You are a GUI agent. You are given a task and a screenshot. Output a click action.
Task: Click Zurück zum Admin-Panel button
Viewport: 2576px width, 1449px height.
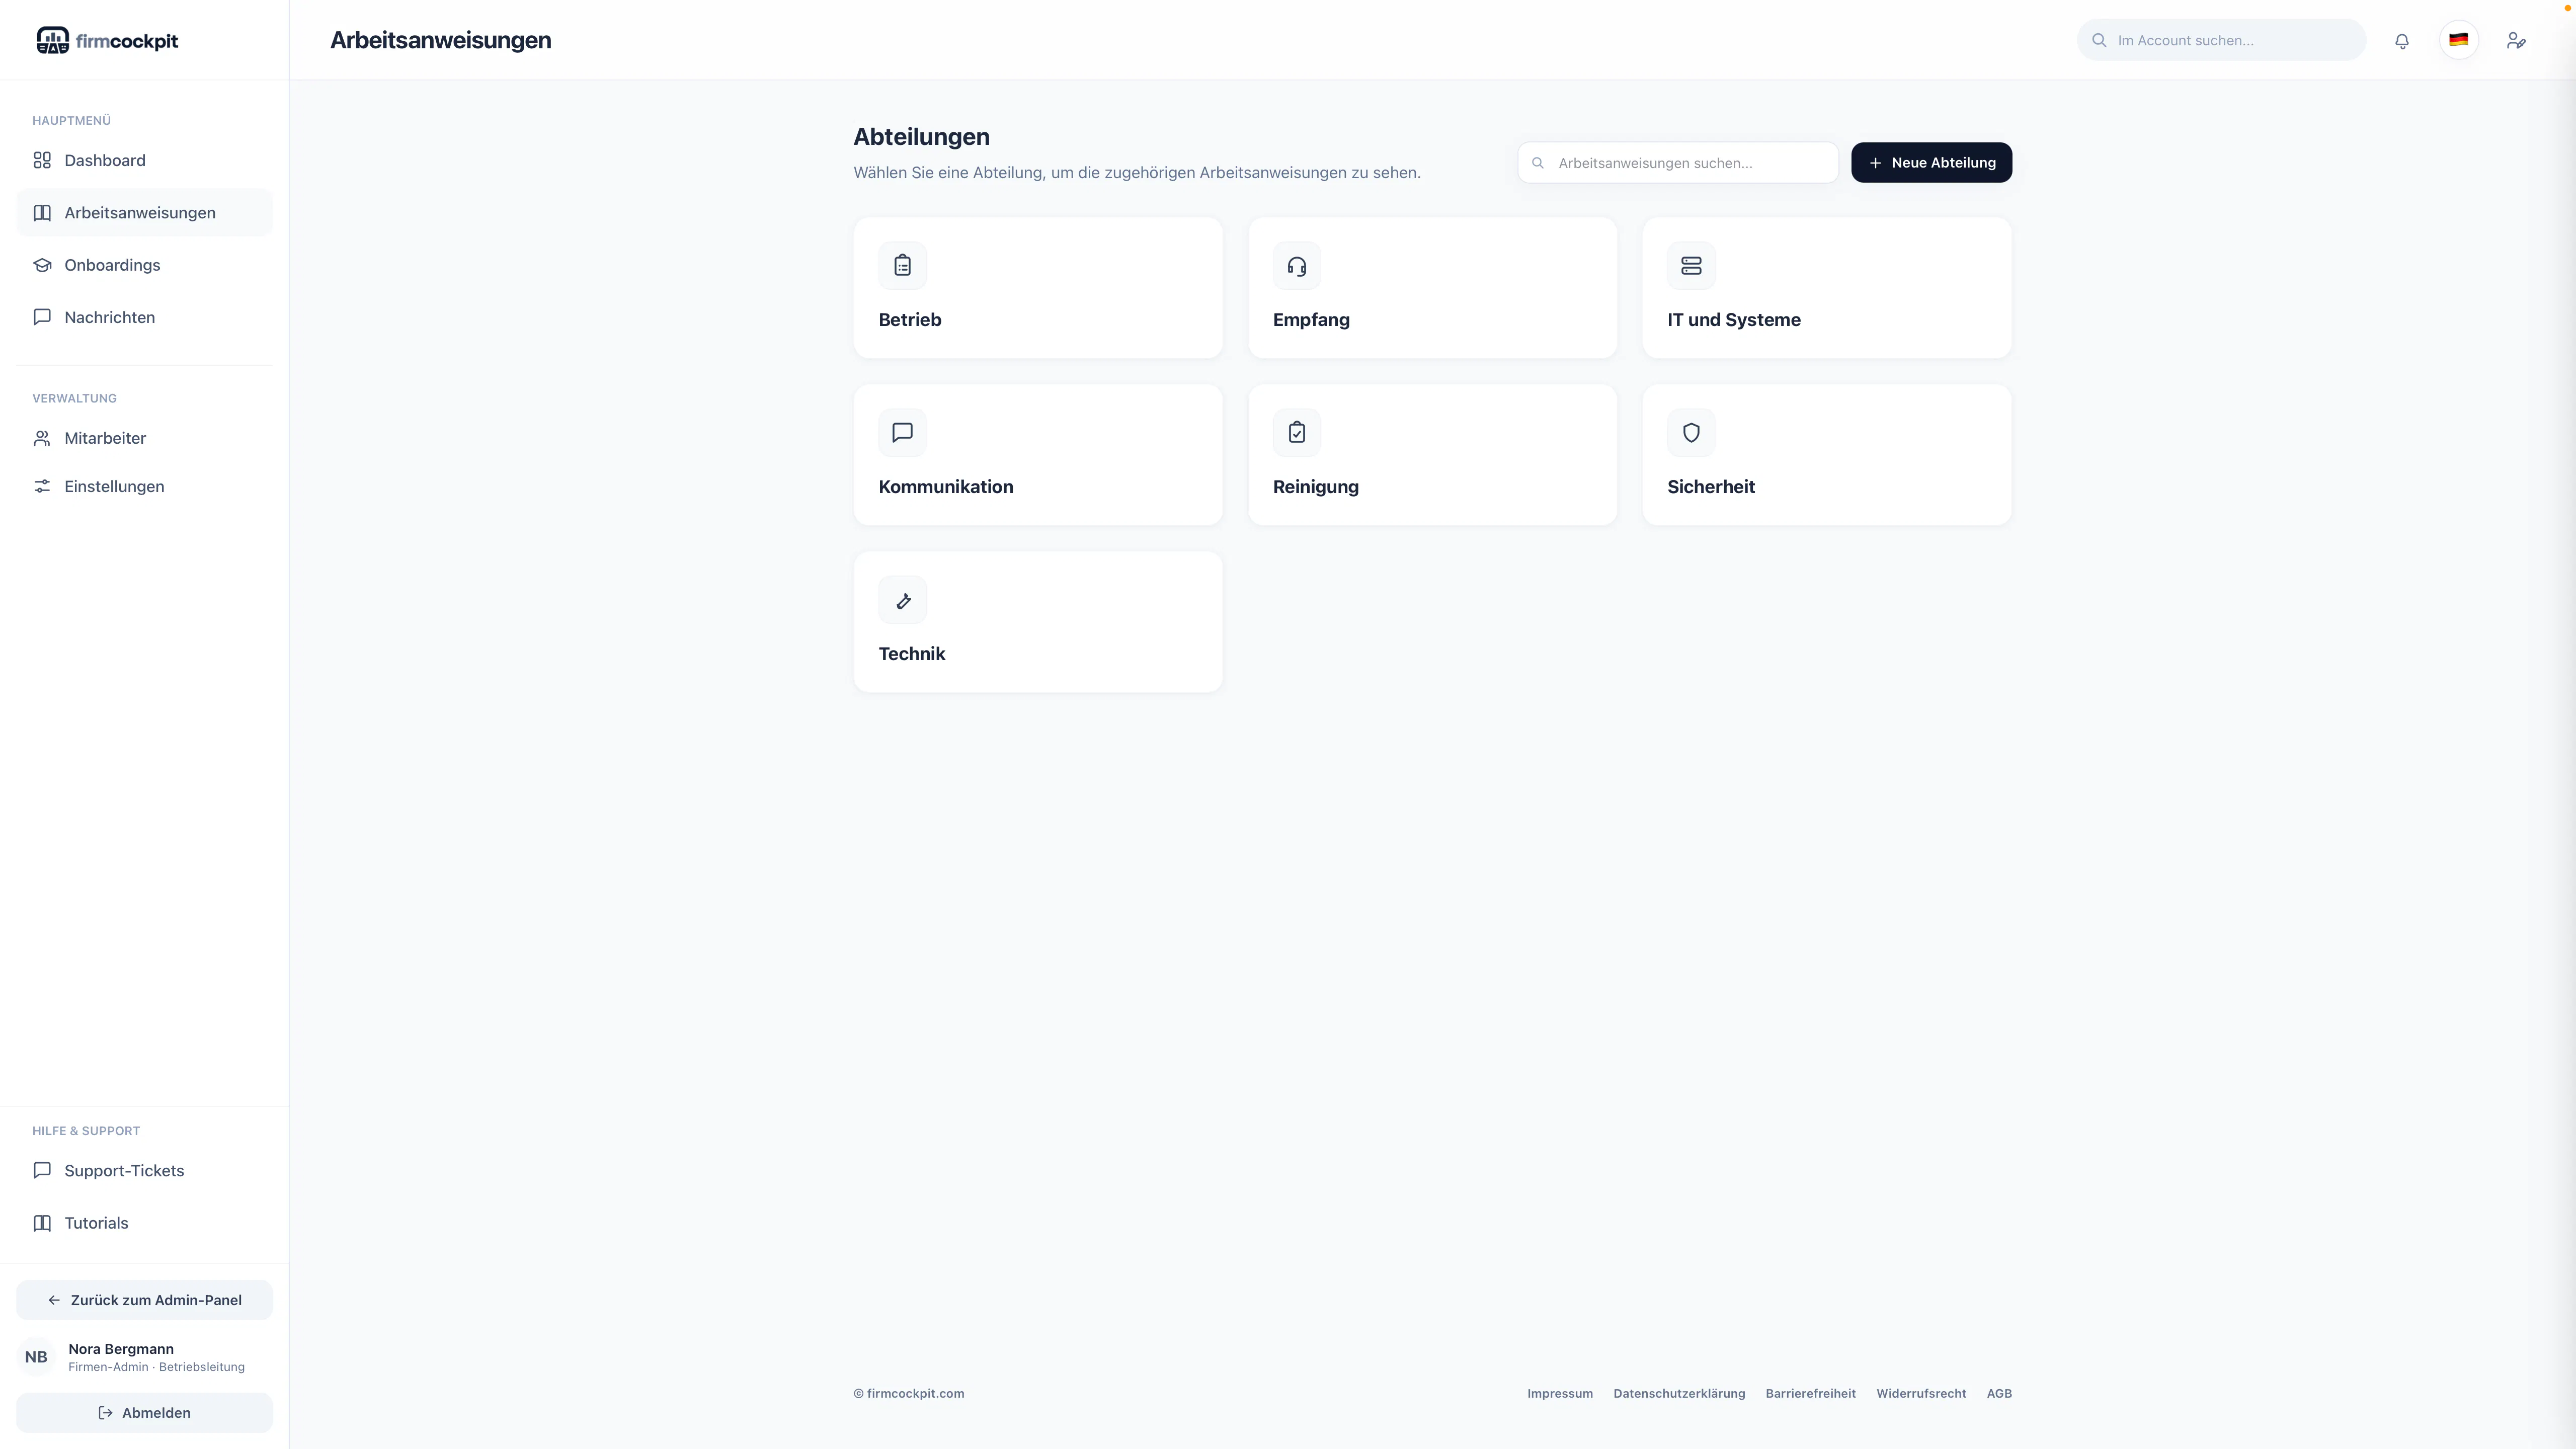click(x=144, y=1300)
